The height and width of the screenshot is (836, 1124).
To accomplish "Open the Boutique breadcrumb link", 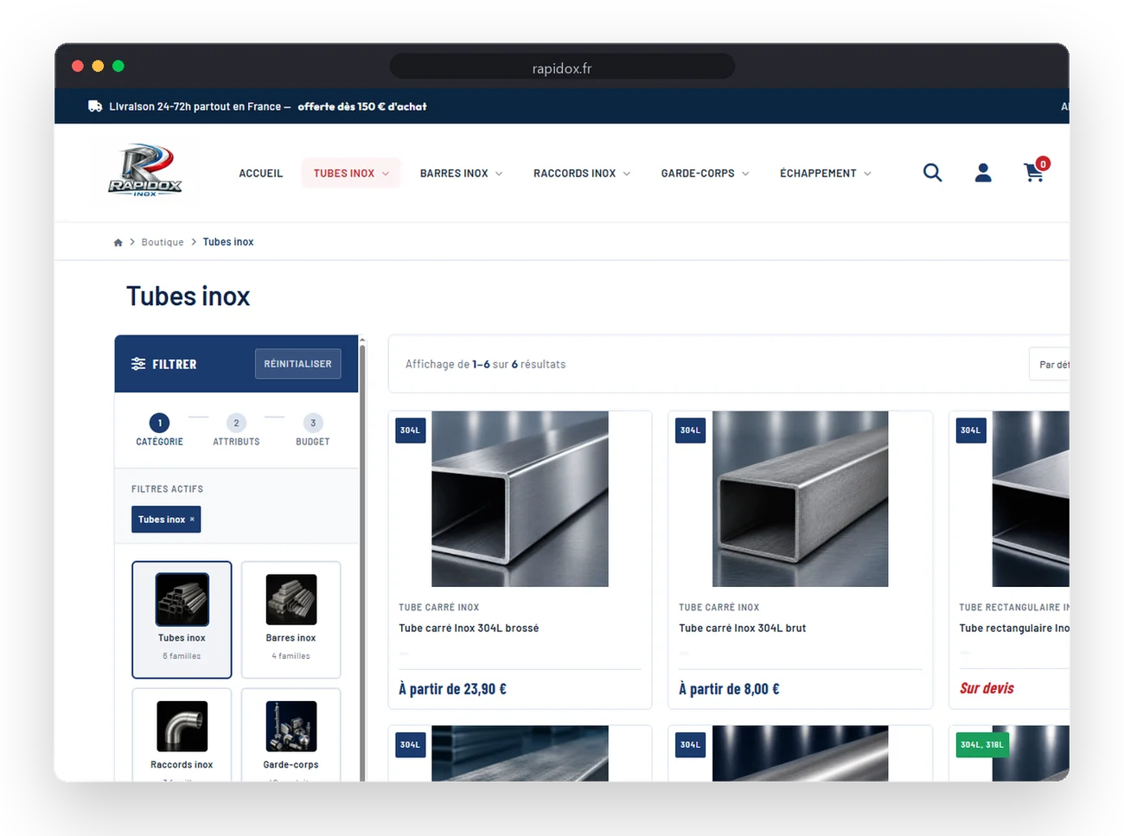I will point(163,243).
